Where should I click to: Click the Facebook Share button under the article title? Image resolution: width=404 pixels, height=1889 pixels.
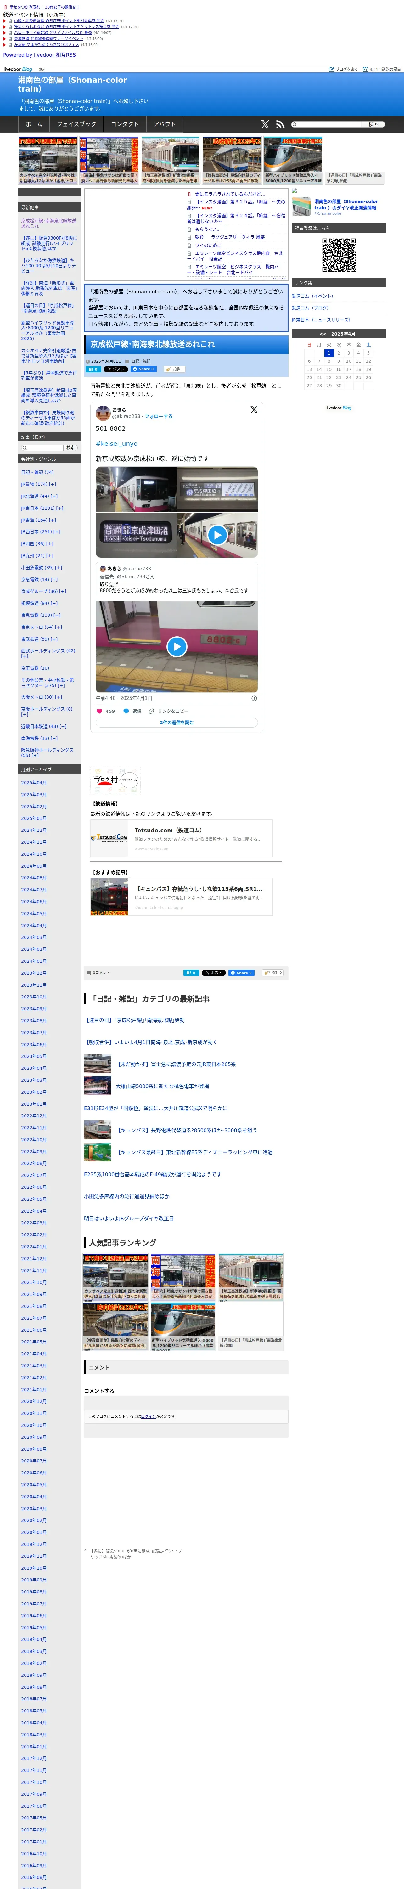(144, 369)
